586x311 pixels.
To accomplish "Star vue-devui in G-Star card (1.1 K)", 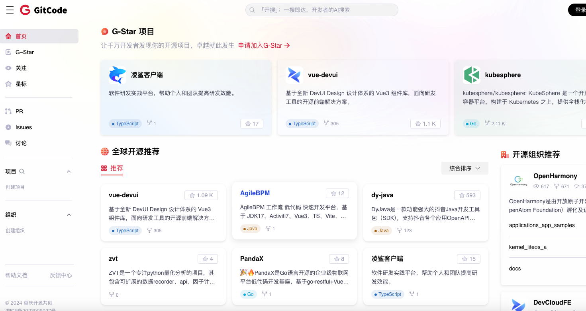I will (425, 124).
